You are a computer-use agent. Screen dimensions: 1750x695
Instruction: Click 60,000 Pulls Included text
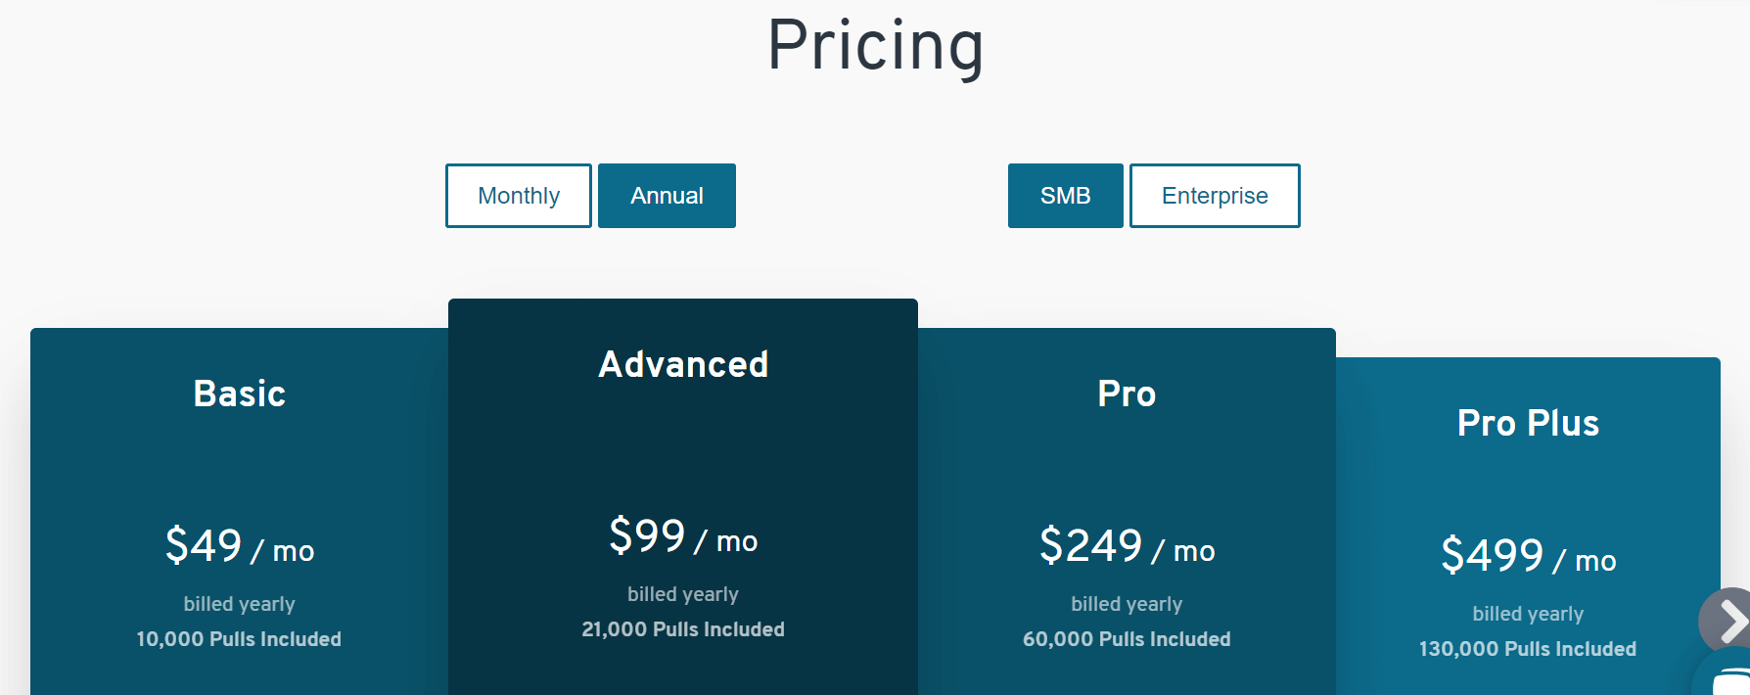pos(1127,639)
